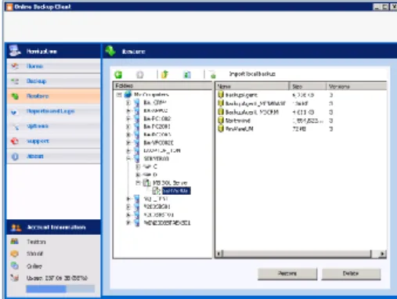The image size is (397, 299).
Task: Click the My Computers globe icon
Action: 128,94
